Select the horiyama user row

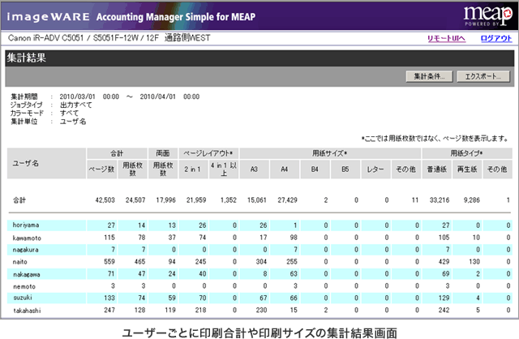pyautogui.click(x=26, y=225)
